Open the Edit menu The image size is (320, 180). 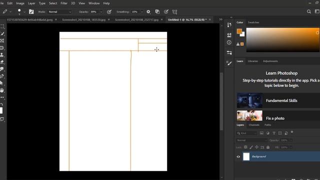click(x=10, y=3)
